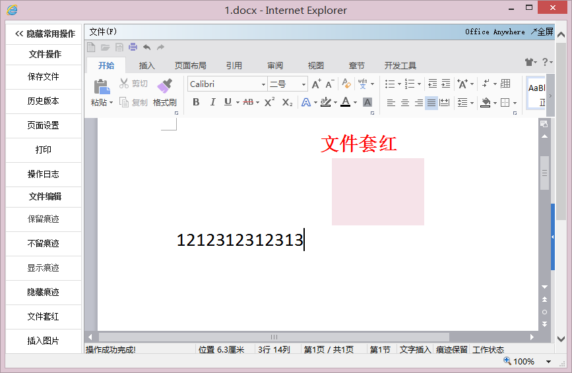Click the skin T-shirt icon
The width and height of the screenshot is (572, 373).
[529, 62]
